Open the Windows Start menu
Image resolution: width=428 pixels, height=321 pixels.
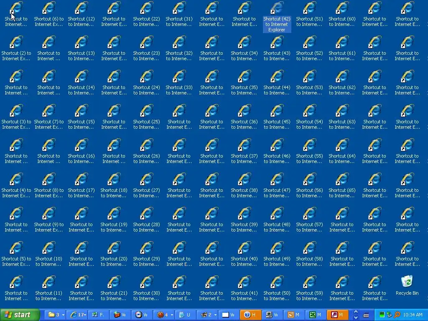[20, 315]
